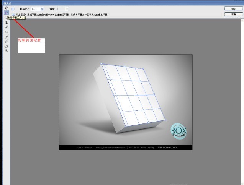Open the grid size dropdown arrow

(42, 9)
